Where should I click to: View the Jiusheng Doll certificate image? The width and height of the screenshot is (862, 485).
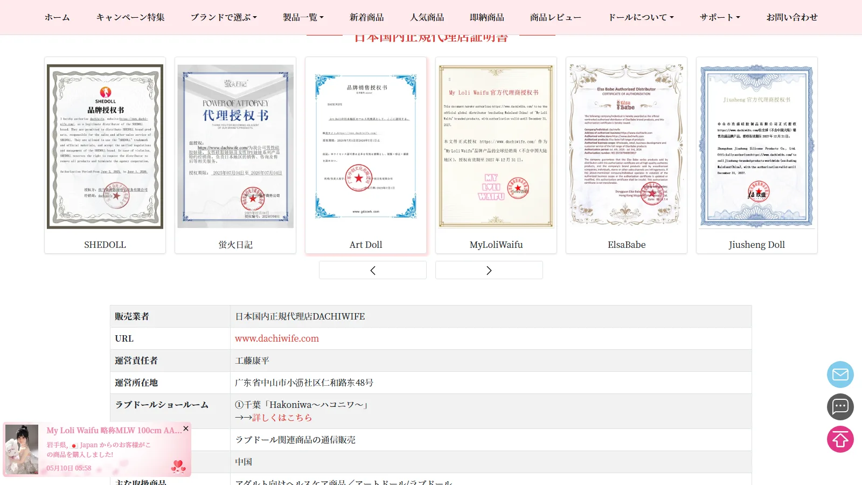point(757,147)
